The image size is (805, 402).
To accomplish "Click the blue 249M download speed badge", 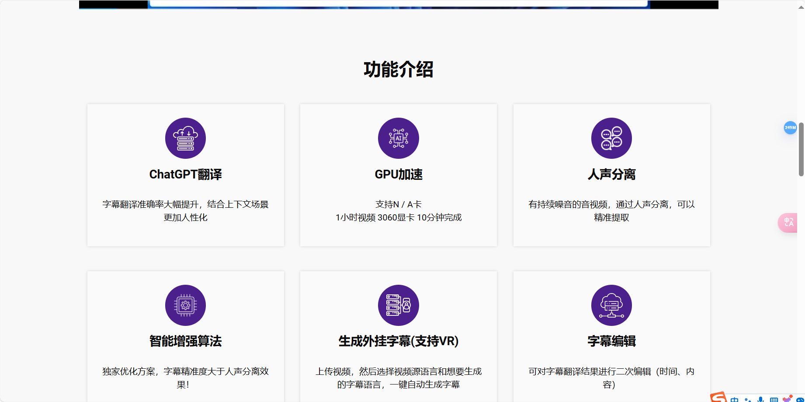I will pos(790,128).
